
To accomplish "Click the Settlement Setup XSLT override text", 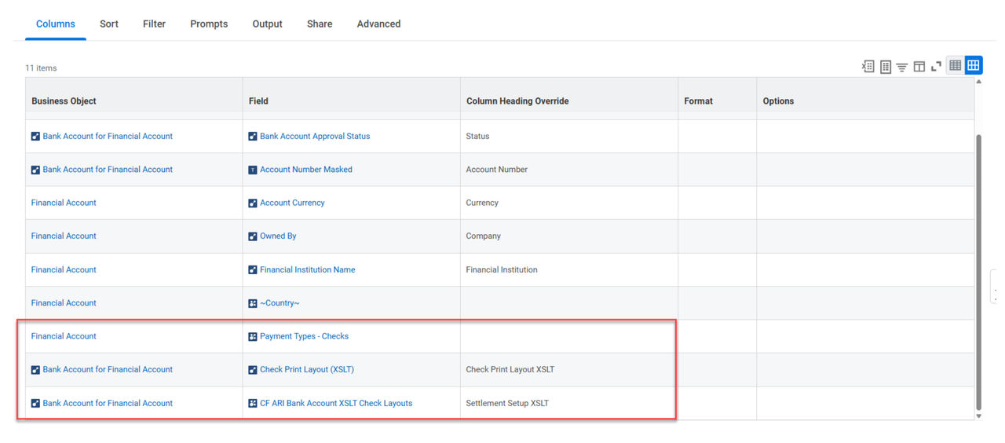I will coord(507,403).
